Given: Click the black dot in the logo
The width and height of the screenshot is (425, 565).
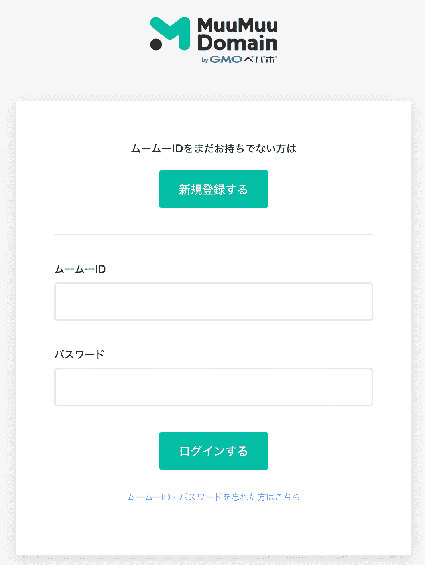Looking at the screenshot, I should (156, 44).
